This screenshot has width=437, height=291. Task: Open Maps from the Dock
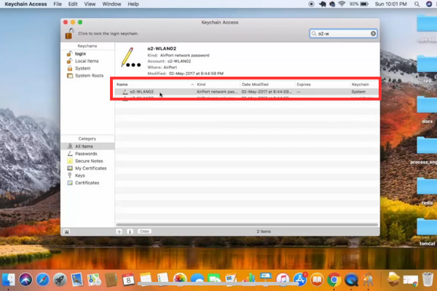pos(94,279)
